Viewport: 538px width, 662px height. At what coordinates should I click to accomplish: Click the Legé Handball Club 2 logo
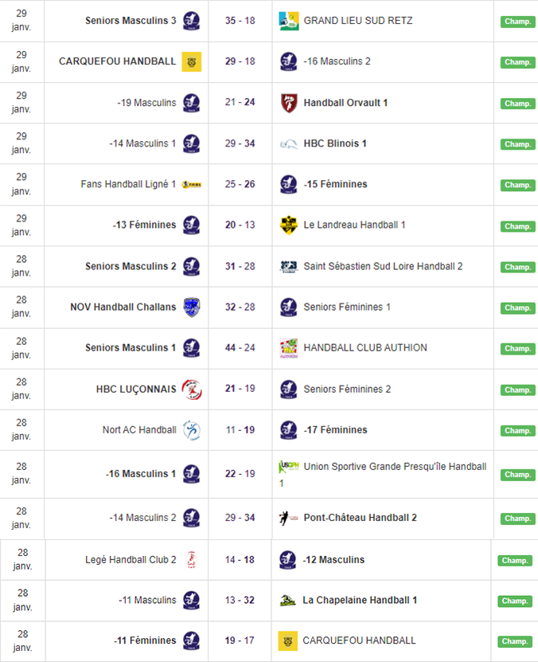[x=191, y=560]
